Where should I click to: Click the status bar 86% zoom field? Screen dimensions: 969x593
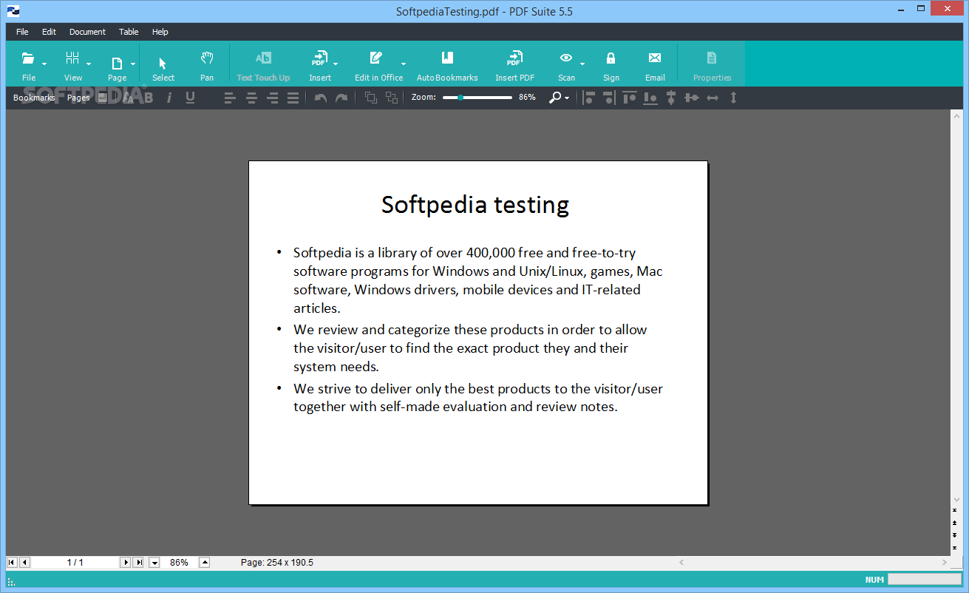[x=179, y=563]
